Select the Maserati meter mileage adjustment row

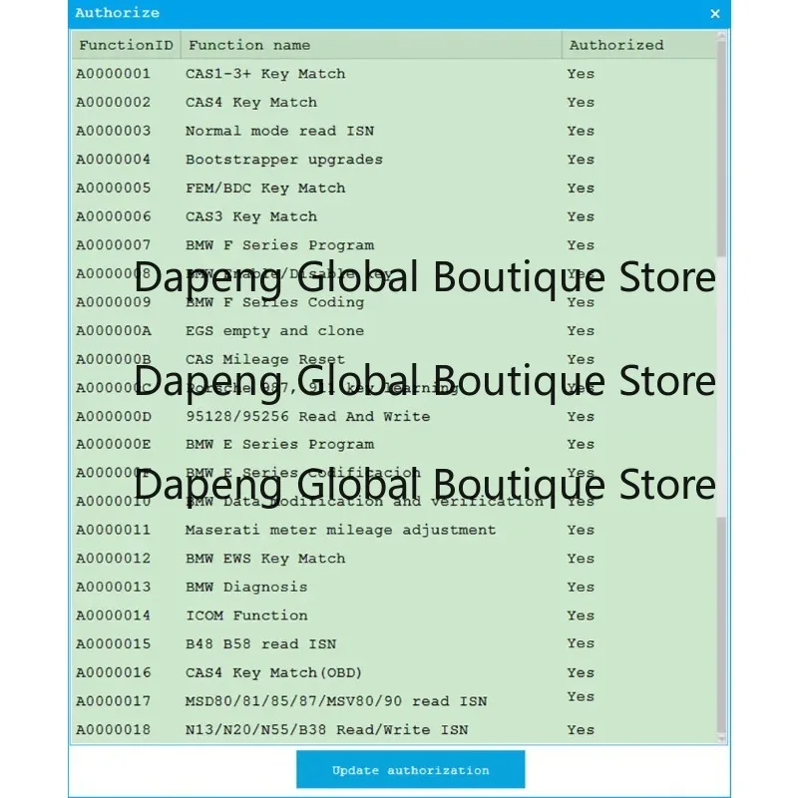(394, 530)
